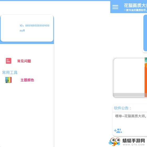Click the red FAQ document icon

tap(9, 61)
